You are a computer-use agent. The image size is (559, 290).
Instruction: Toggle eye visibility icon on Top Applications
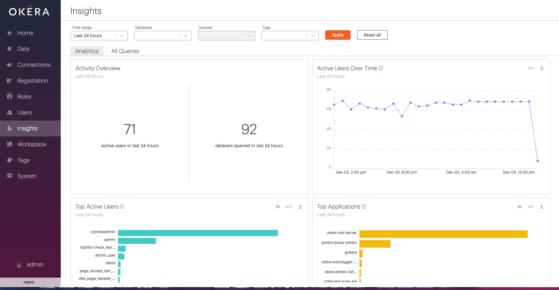tap(519, 207)
